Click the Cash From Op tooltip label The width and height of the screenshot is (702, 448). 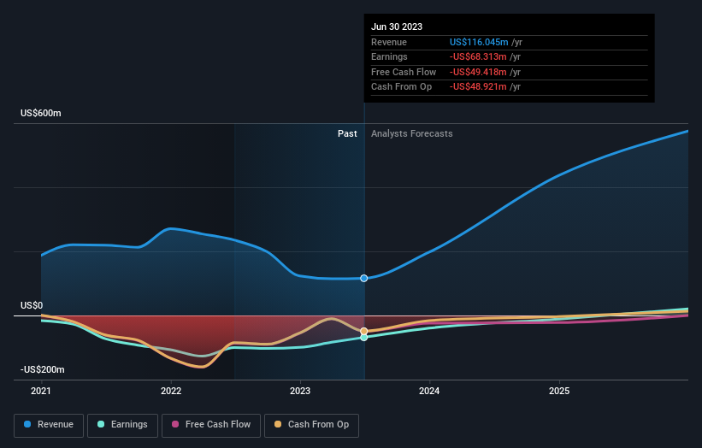[402, 87]
